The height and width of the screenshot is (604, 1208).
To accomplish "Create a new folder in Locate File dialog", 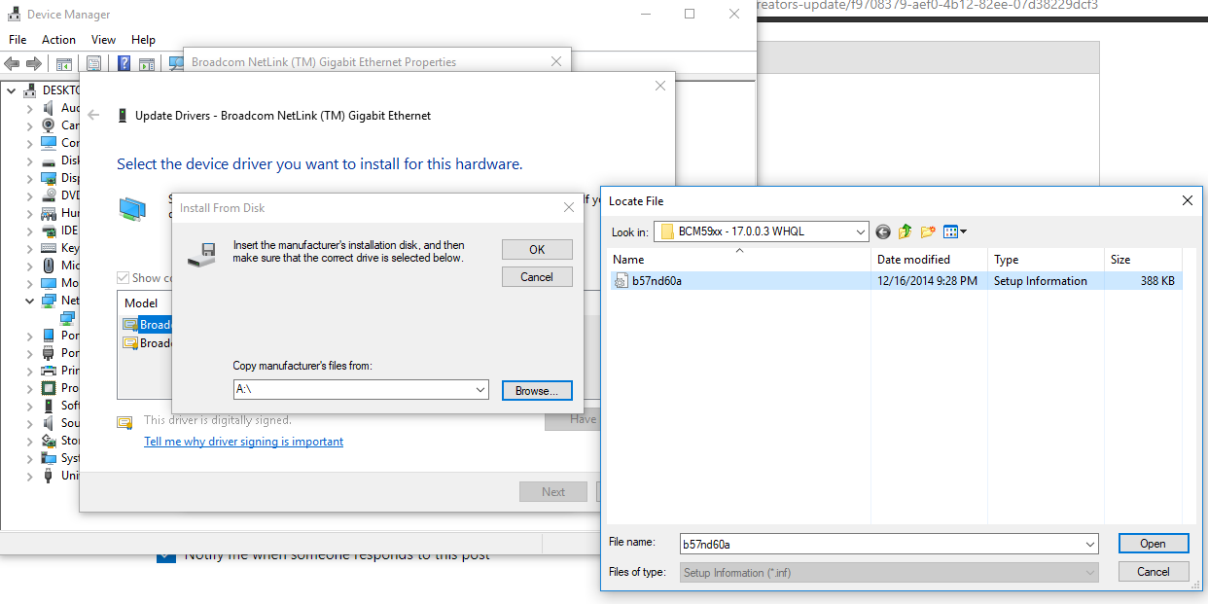I will click(x=928, y=231).
